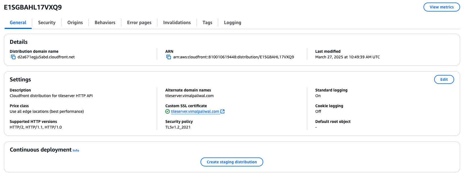Click the Continuous deployment heading
The image size is (464, 174).
pyautogui.click(x=41, y=150)
